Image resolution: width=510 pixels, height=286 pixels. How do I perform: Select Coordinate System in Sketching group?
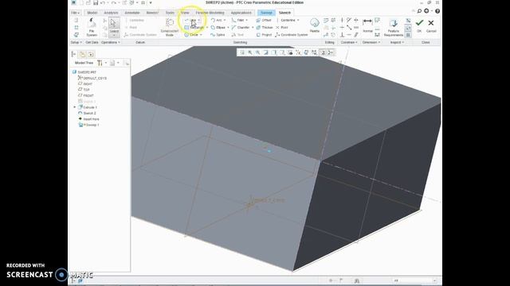tap(292, 35)
